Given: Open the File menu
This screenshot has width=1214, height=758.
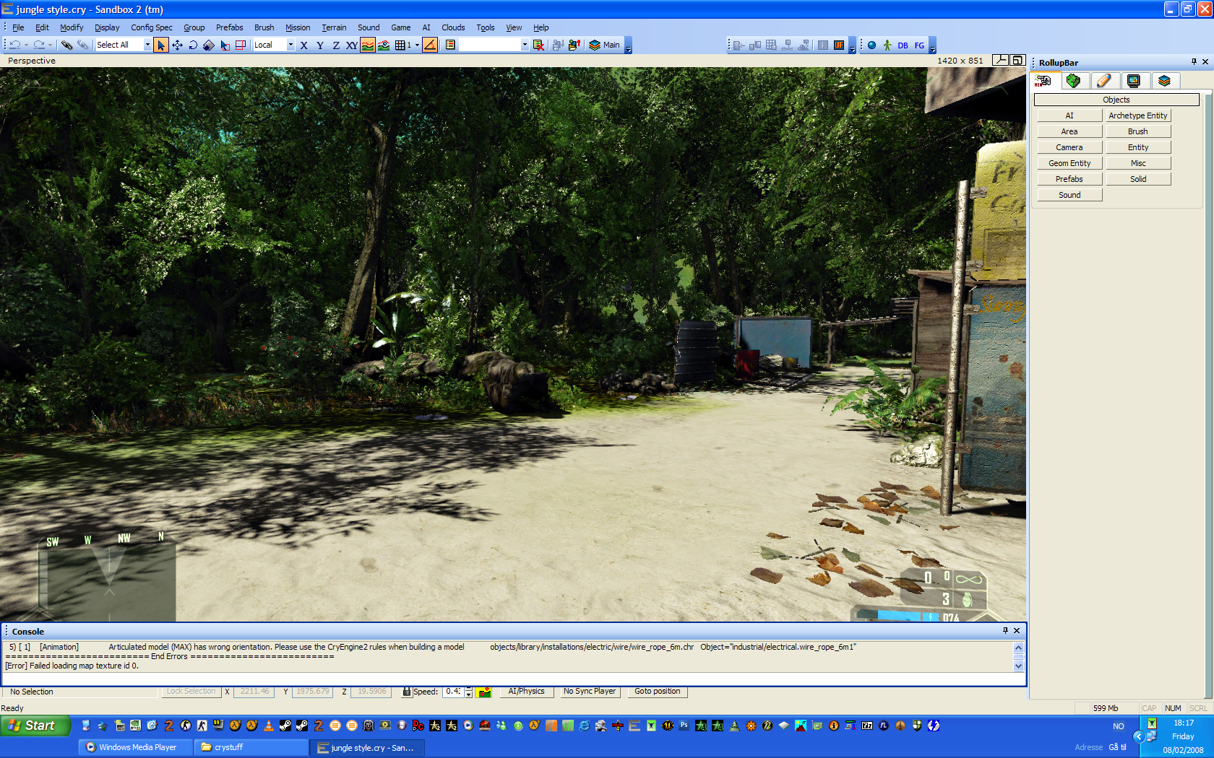Looking at the screenshot, I should point(18,27).
